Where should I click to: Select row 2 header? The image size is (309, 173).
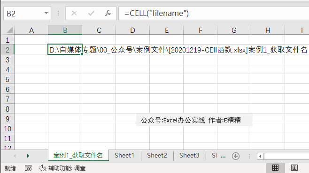click(8, 50)
